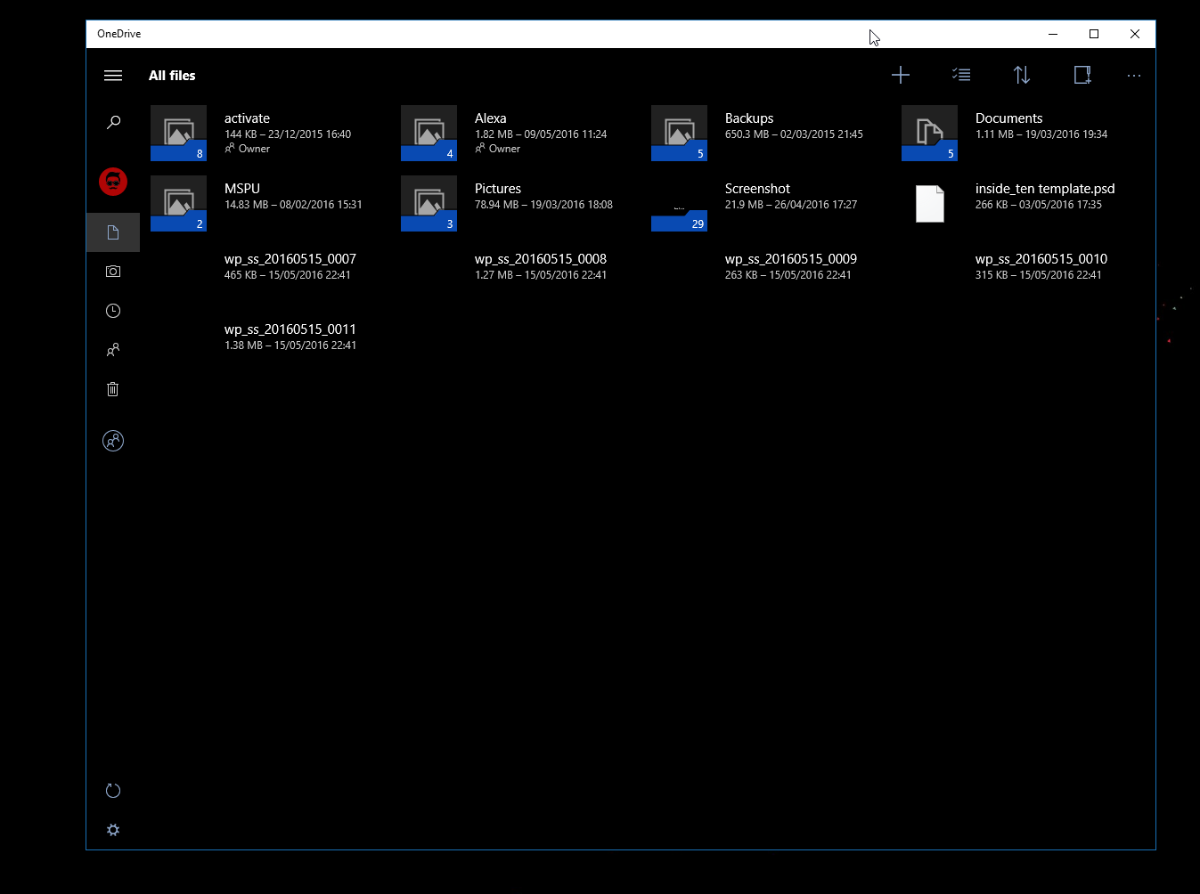Minimize the OneDrive window
Viewport: 1200px width, 894px height.
click(x=1053, y=34)
